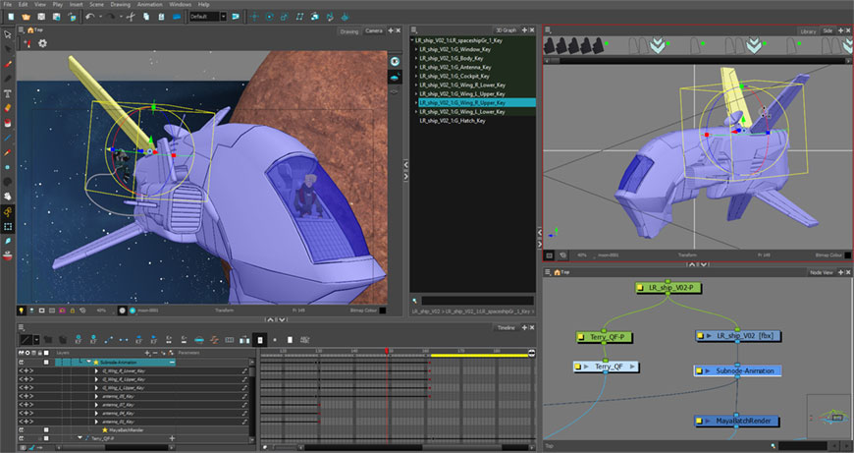Activate the Hand grabber tool
This screenshot has height=453, width=854.
[8, 197]
